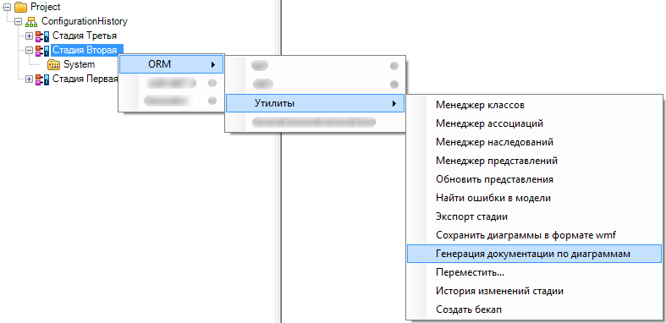Collapse the ConfigurationHistory node

pos(19,22)
